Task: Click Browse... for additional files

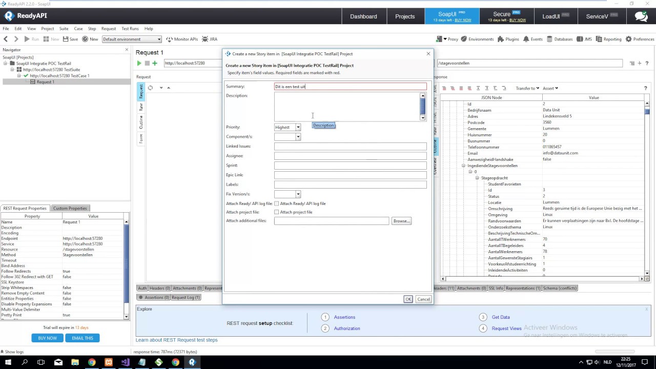Action: pyautogui.click(x=401, y=221)
